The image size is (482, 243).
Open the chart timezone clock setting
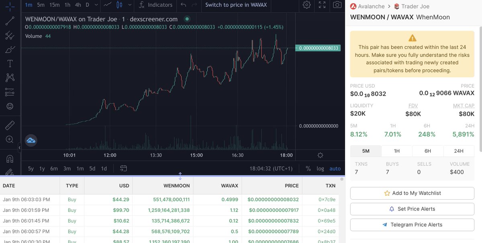pyautogui.click(x=271, y=169)
